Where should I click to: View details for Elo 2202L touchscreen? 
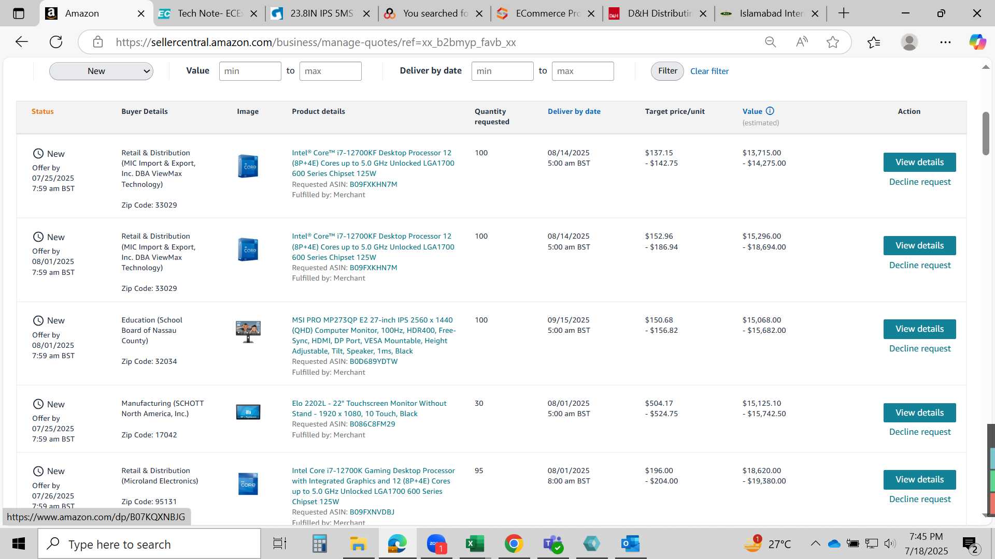(x=919, y=413)
